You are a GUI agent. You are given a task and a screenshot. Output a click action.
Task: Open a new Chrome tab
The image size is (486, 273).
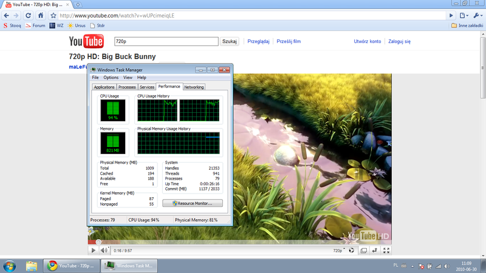(78, 5)
